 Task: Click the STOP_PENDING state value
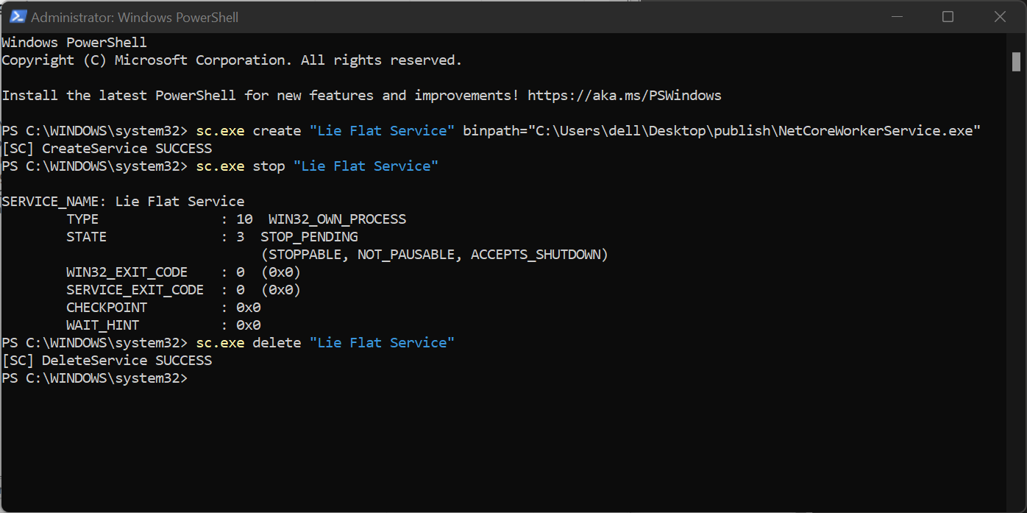click(309, 237)
